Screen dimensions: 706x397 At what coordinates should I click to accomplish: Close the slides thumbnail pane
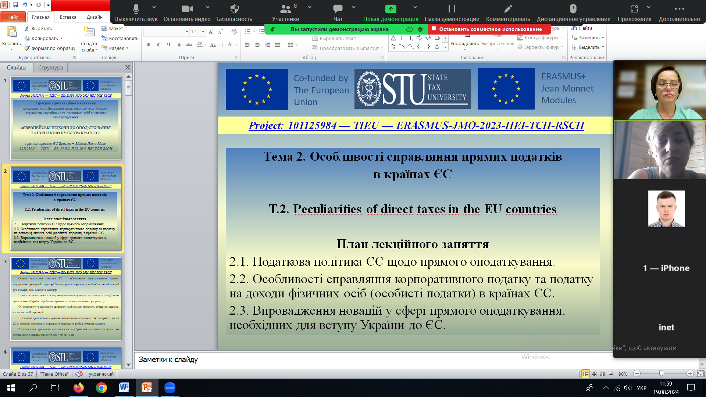pos(128,68)
